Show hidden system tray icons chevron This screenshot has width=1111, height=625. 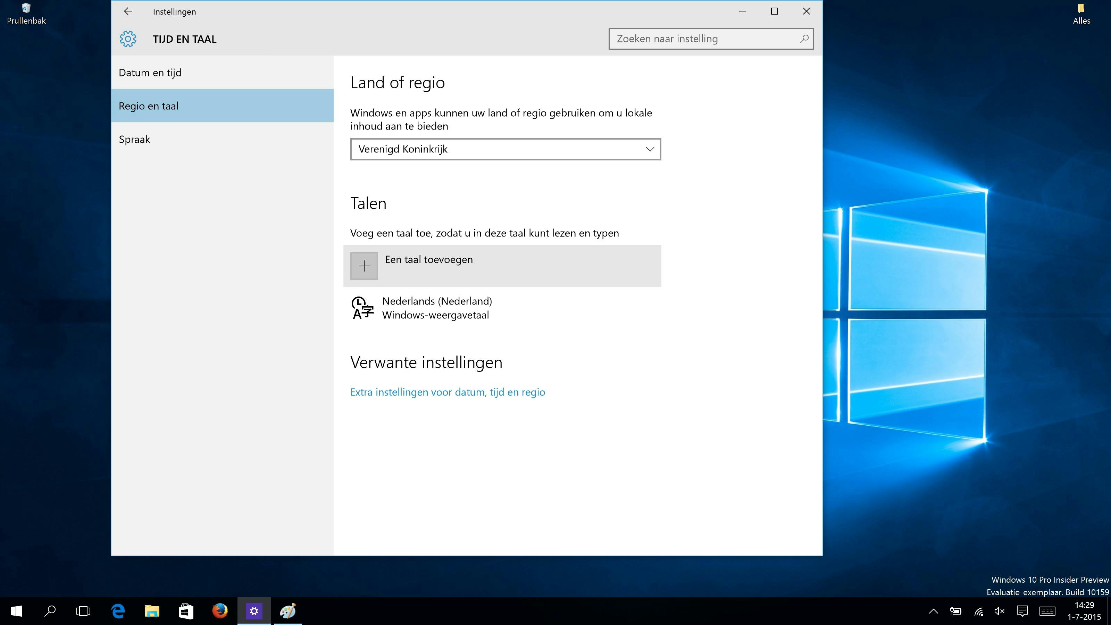tap(933, 611)
